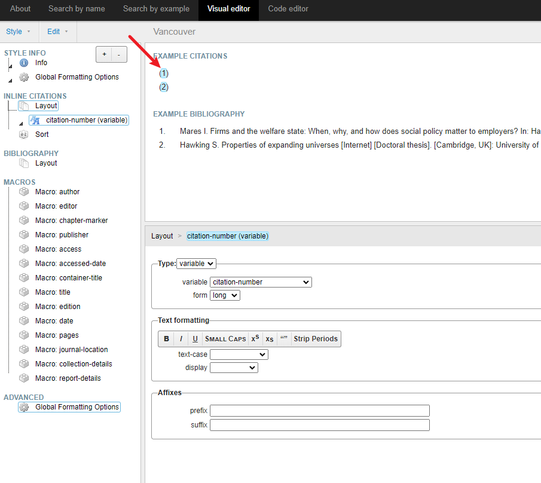
Task: Click the citation-number variable icon in tree
Action: tap(35, 120)
